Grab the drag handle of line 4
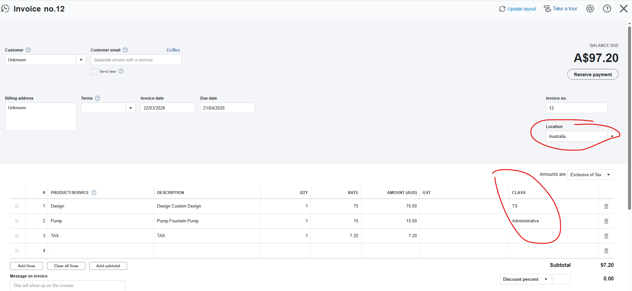This screenshot has height=291, width=632. (x=17, y=251)
